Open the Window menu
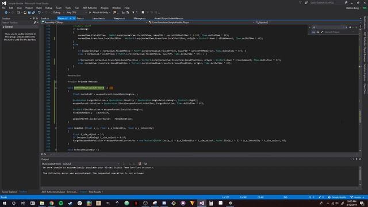 coord(116,7)
